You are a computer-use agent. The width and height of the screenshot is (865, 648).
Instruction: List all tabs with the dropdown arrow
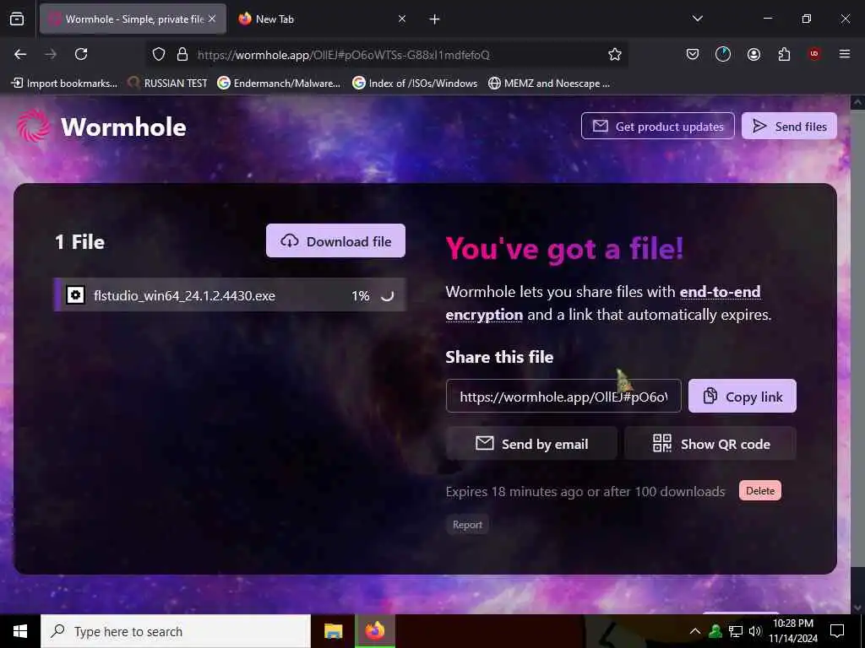coord(697,19)
